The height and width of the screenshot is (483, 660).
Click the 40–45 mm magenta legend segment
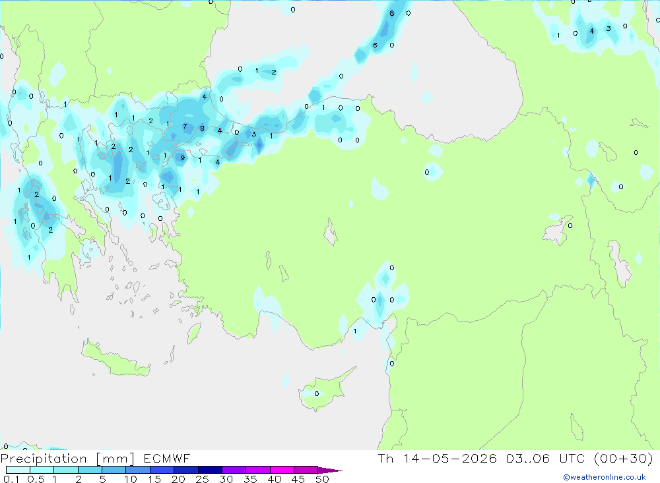point(282,470)
